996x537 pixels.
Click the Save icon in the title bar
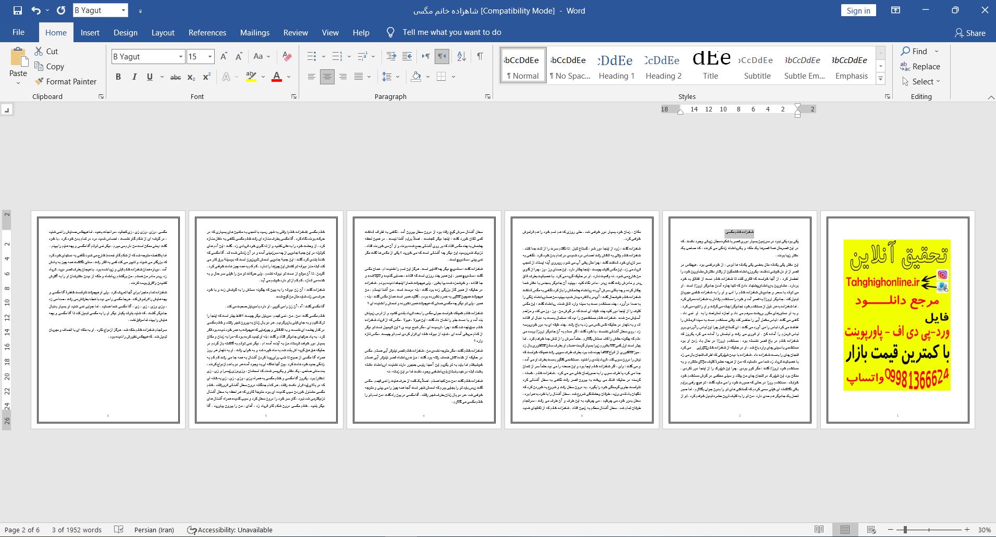coord(17,10)
